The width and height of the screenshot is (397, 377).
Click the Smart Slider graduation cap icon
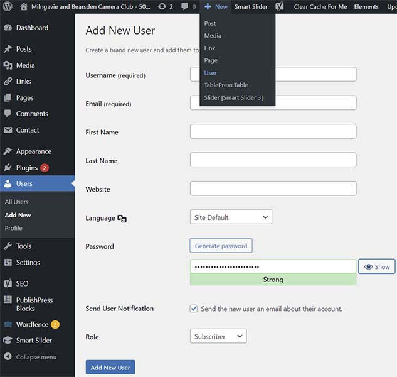point(8,340)
